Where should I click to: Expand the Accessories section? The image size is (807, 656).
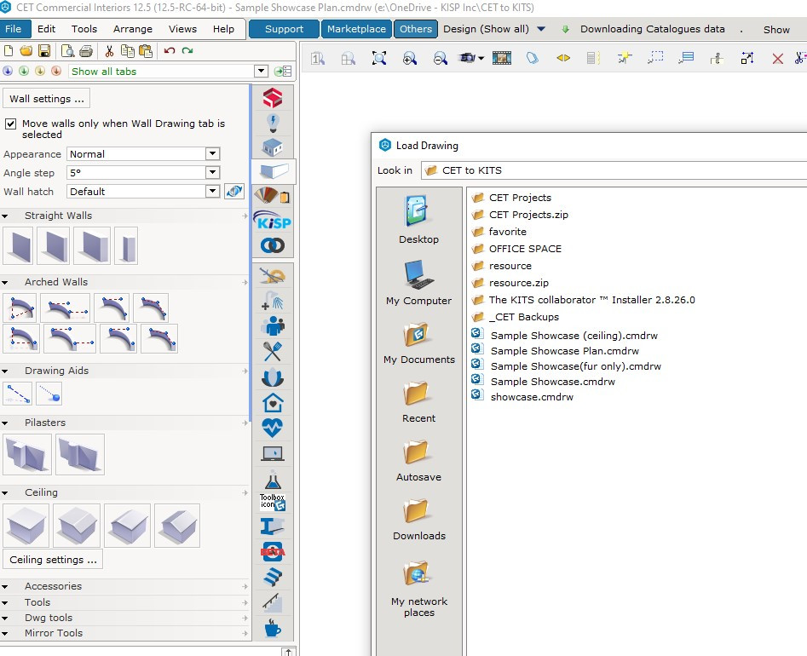(x=4, y=586)
